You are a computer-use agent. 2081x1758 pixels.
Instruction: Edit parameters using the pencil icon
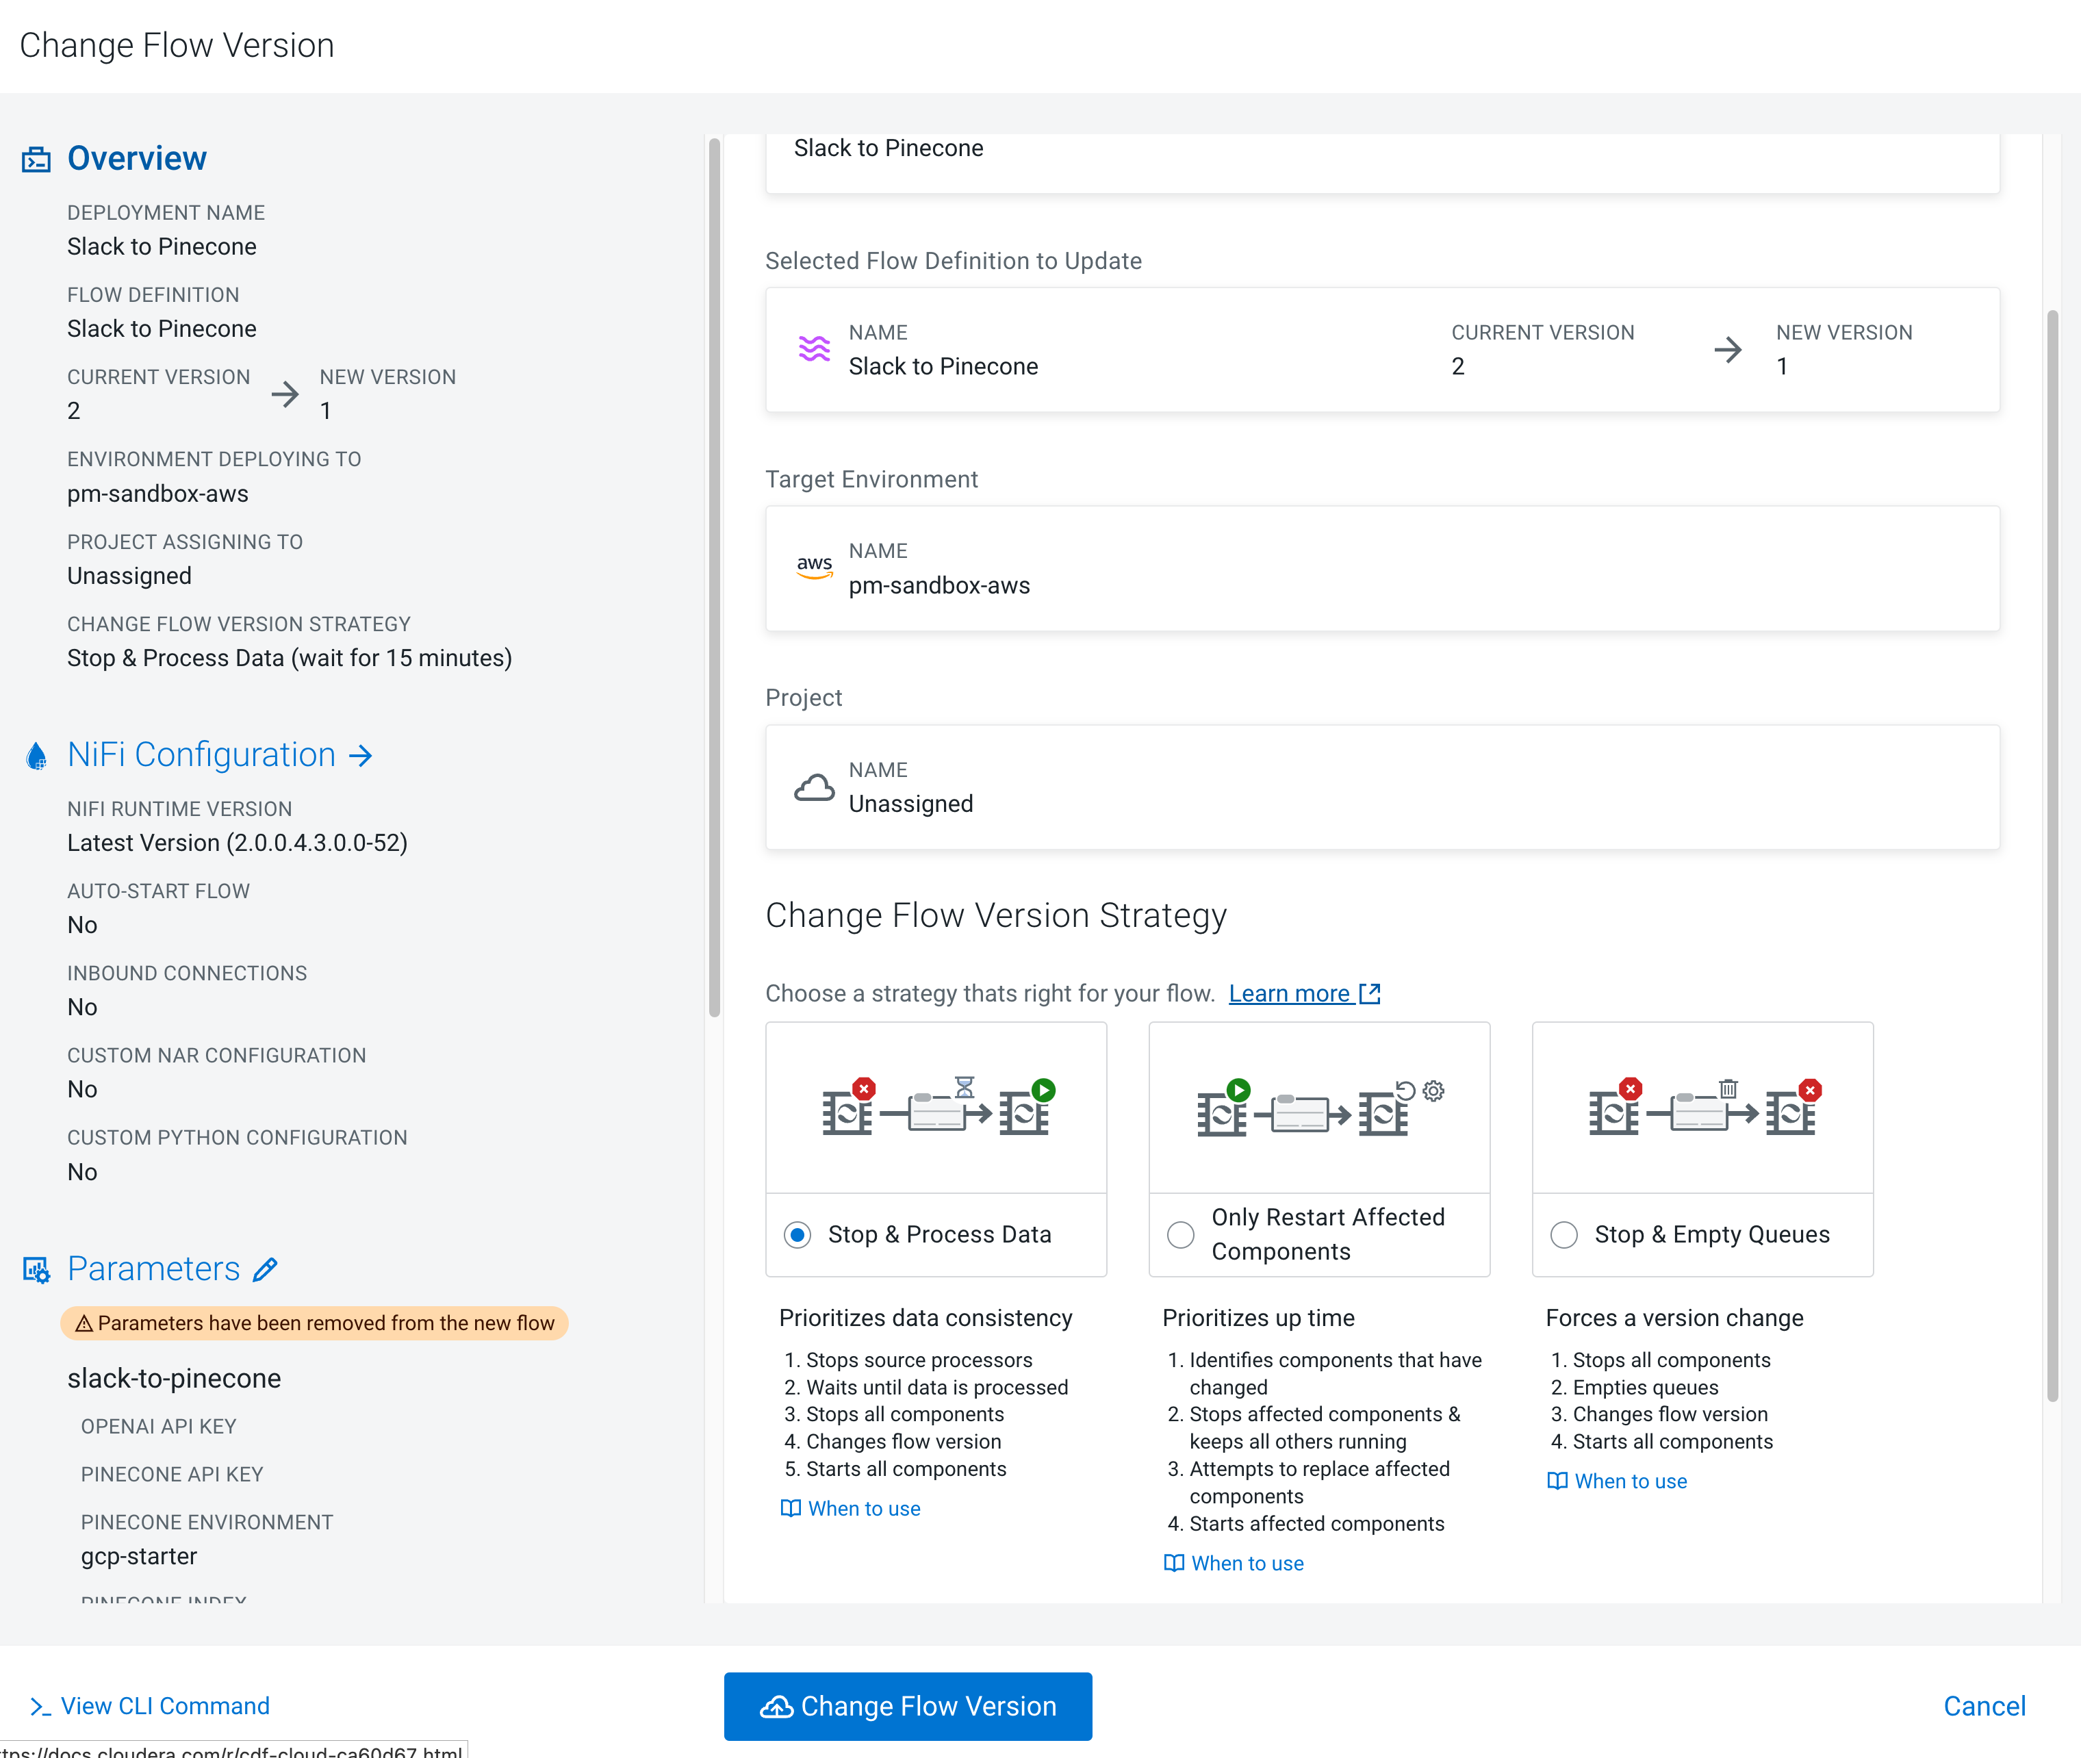tap(264, 1269)
